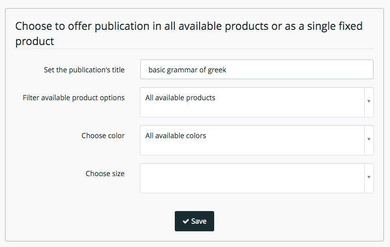This screenshot has height=247, width=390.
Task: Click the 'Choose color' label
Action: tap(103, 136)
